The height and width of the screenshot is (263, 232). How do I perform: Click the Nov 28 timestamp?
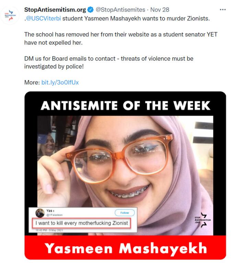click(x=160, y=10)
